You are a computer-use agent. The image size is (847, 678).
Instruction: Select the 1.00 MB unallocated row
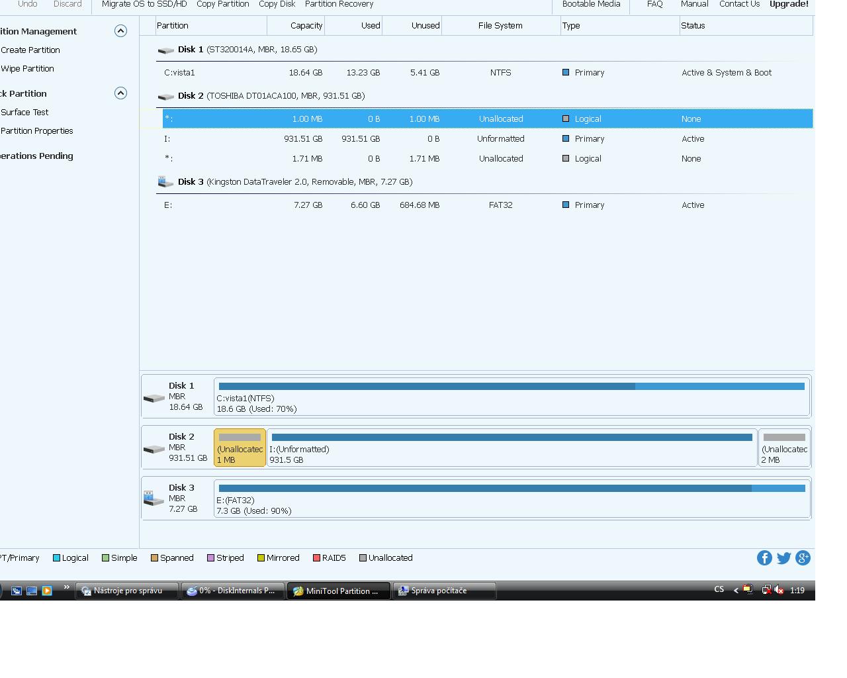pos(488,119)
